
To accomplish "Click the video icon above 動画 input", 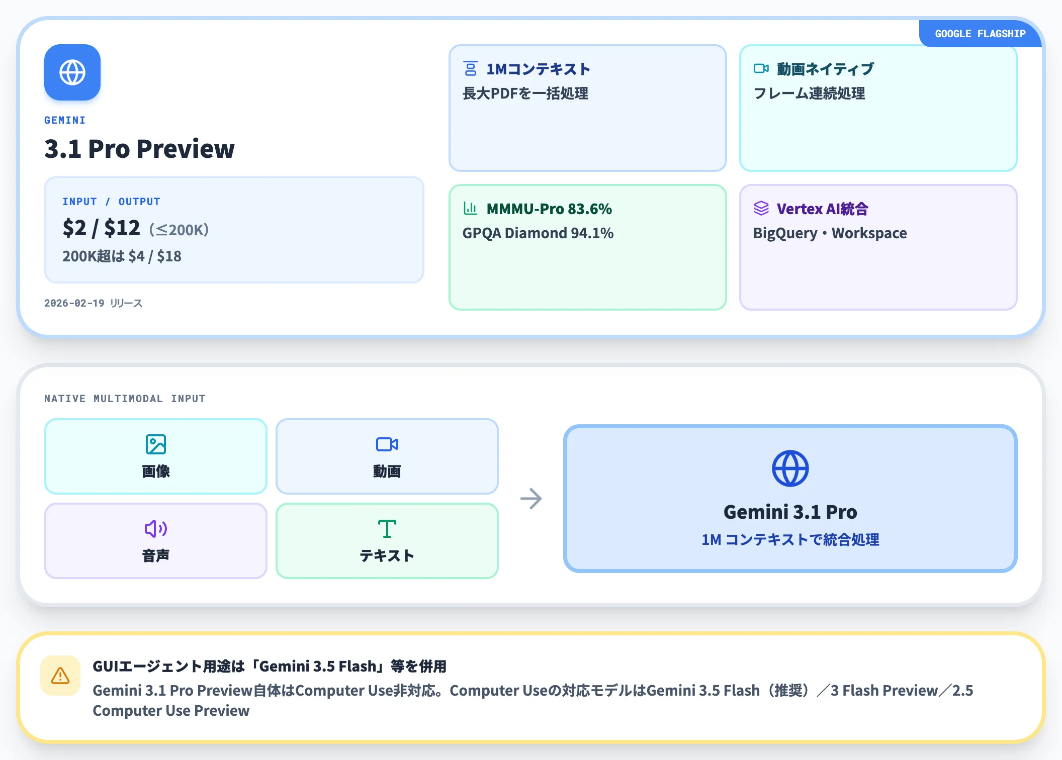I will pos(387,444).
